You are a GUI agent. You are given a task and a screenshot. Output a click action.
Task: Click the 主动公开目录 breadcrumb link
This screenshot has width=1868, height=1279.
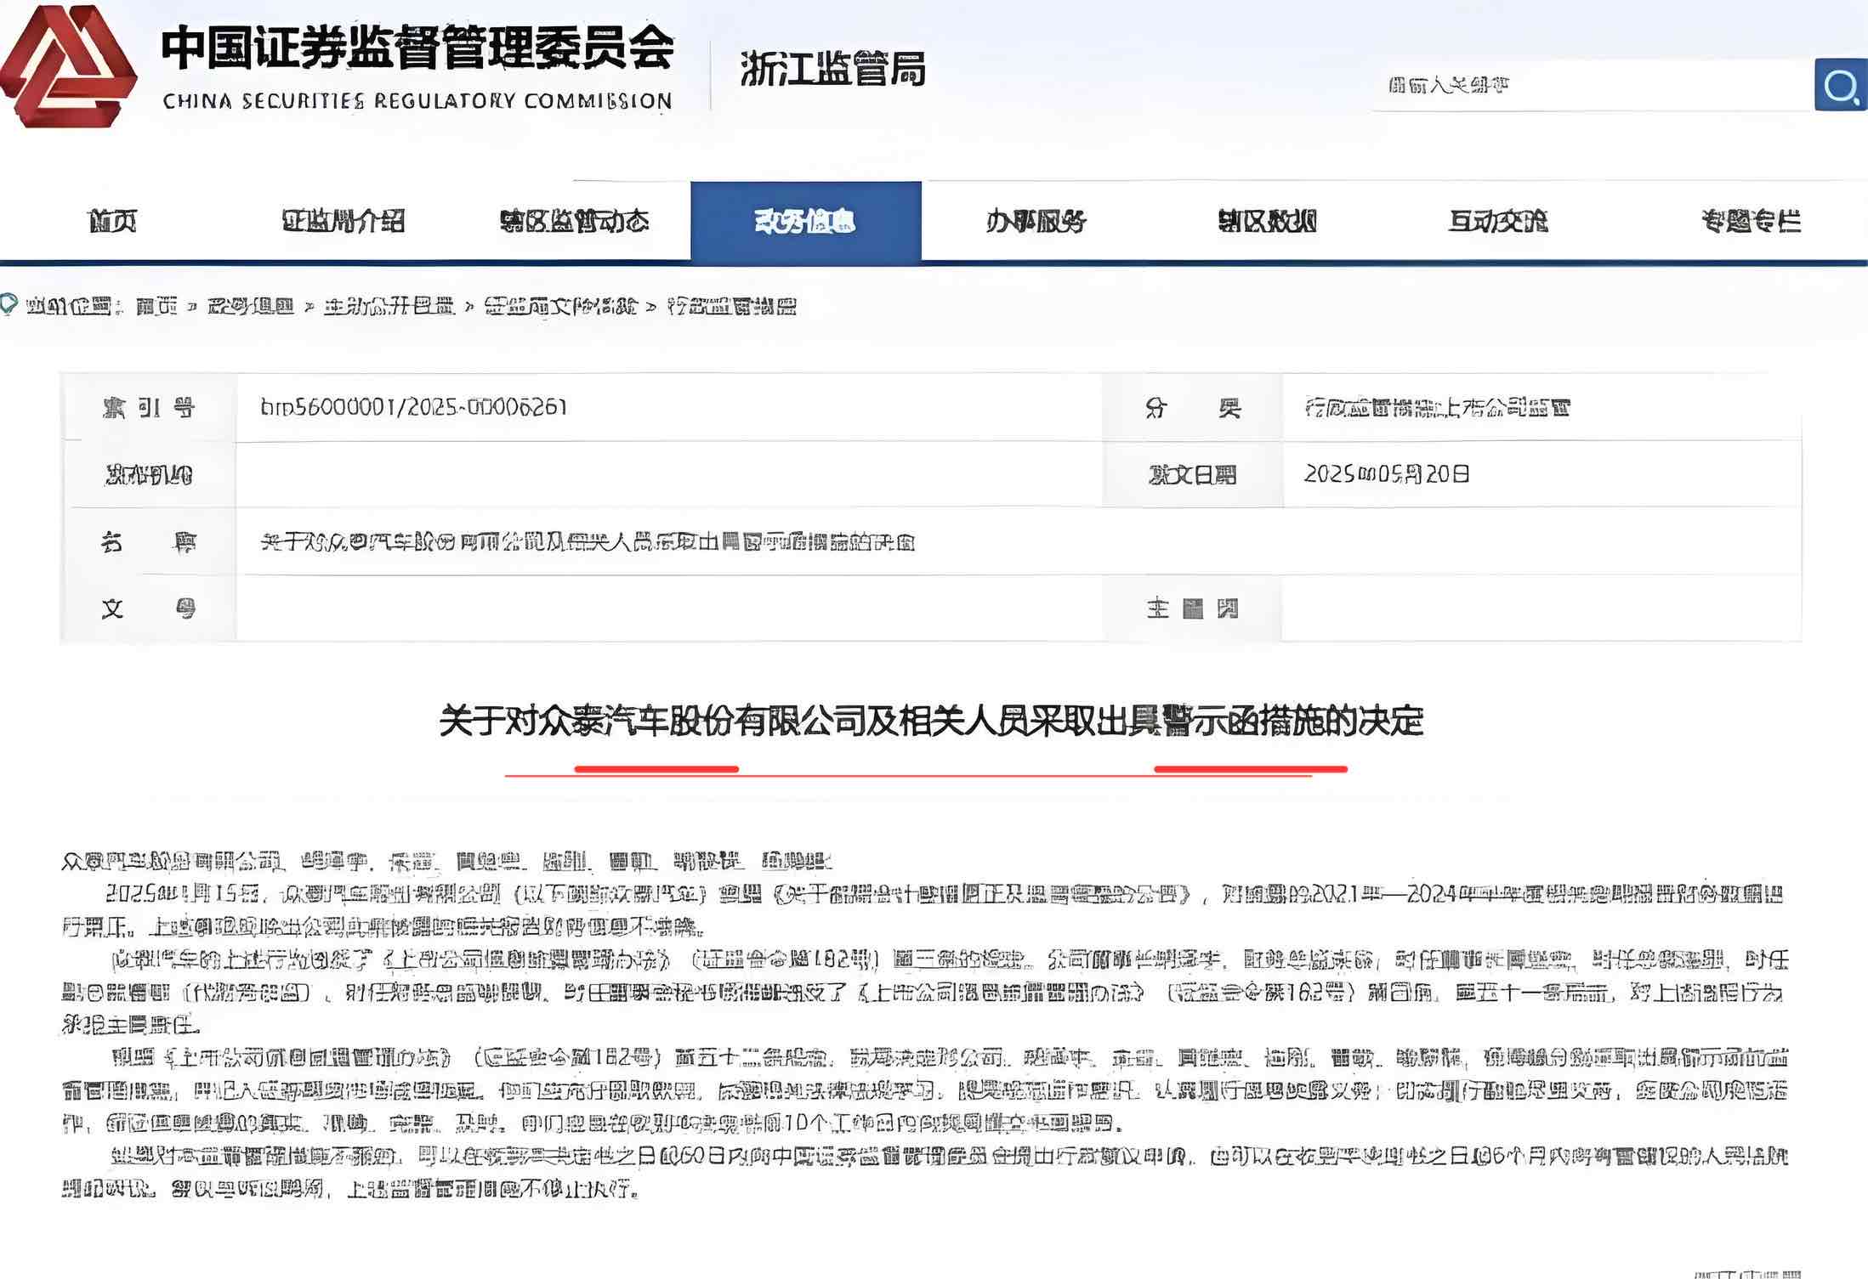(389, 306)
